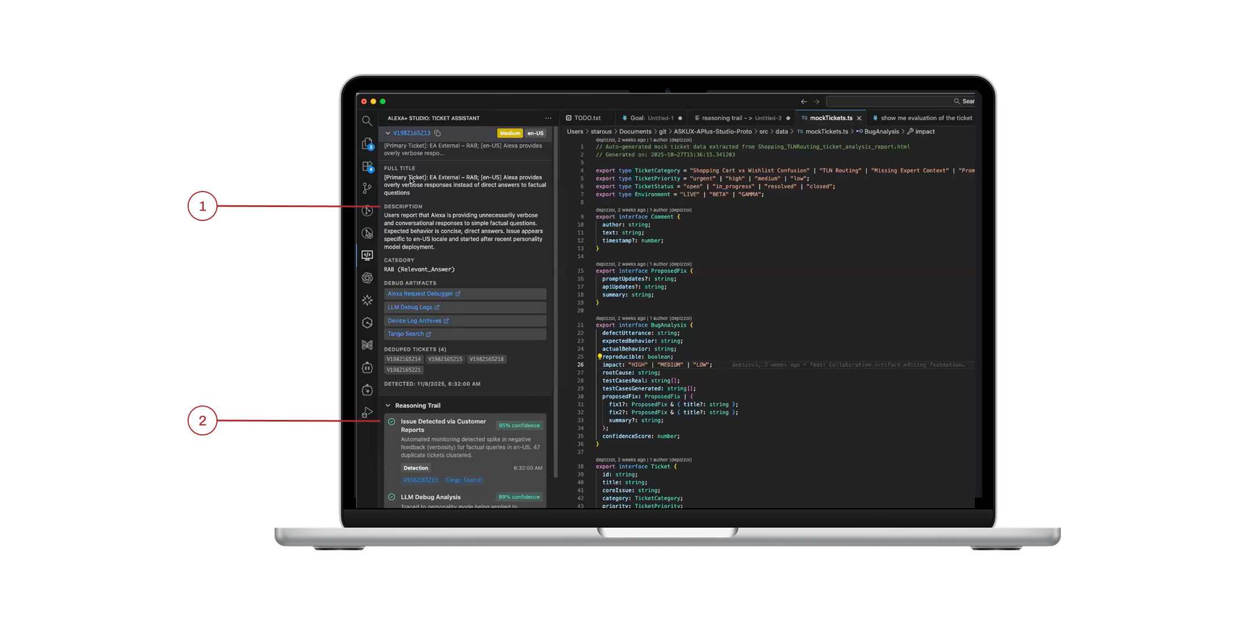Open the Device Log Archives link
Screen dimensions: 1249x624
(418, 321)
